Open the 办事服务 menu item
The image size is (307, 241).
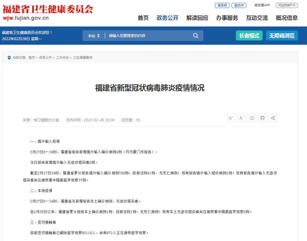(227, 18)
